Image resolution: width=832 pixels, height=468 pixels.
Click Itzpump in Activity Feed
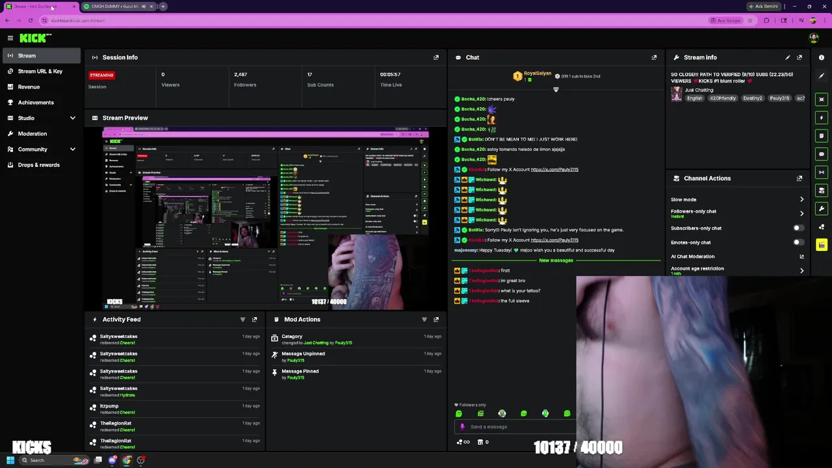[x=109, y=406]
